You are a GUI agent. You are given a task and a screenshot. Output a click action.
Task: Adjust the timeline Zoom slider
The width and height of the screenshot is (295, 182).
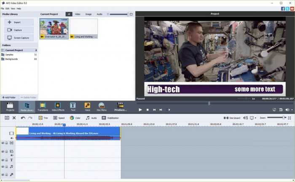point(276,118)
